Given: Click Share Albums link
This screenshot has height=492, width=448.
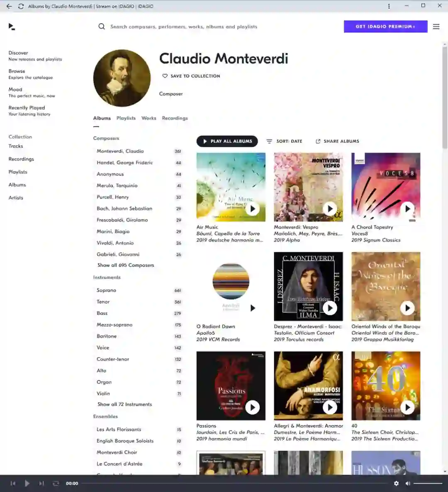Looking at the screenshot, I should 337,141.
